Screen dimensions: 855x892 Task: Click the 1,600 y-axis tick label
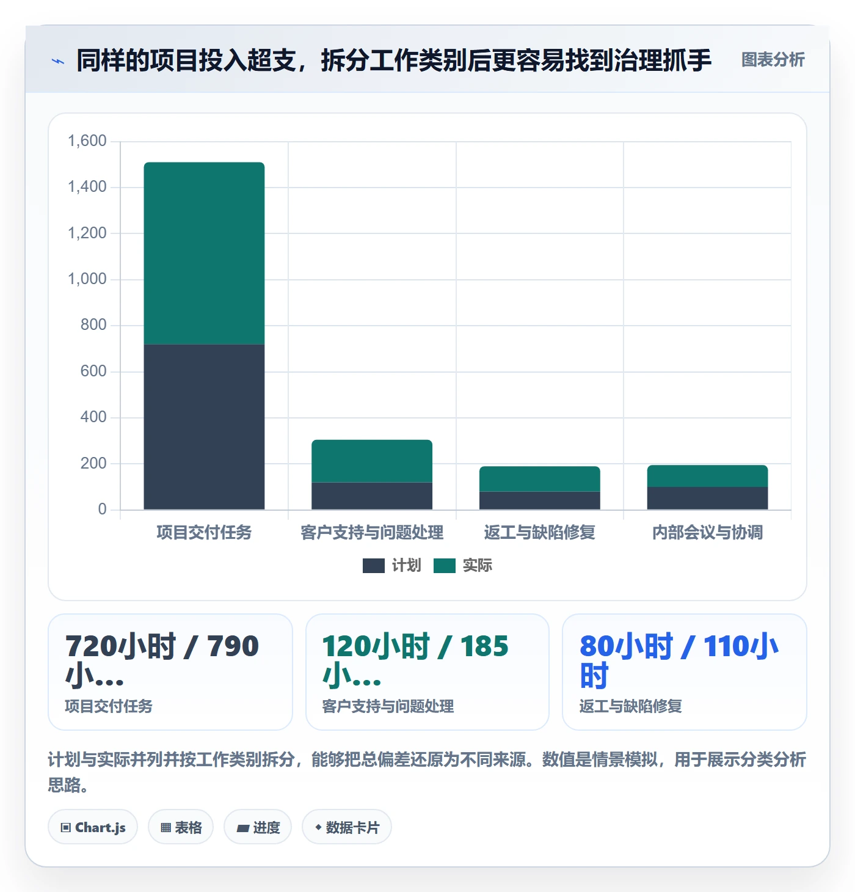(x=87, y=141)
